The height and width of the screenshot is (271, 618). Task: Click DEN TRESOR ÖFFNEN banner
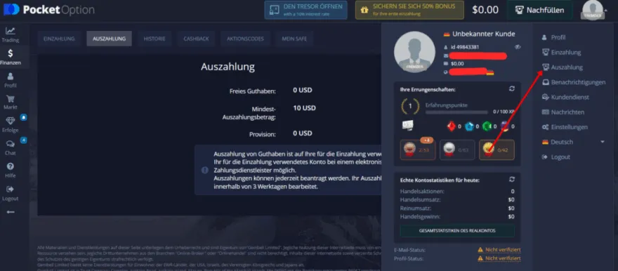[306, 10]
